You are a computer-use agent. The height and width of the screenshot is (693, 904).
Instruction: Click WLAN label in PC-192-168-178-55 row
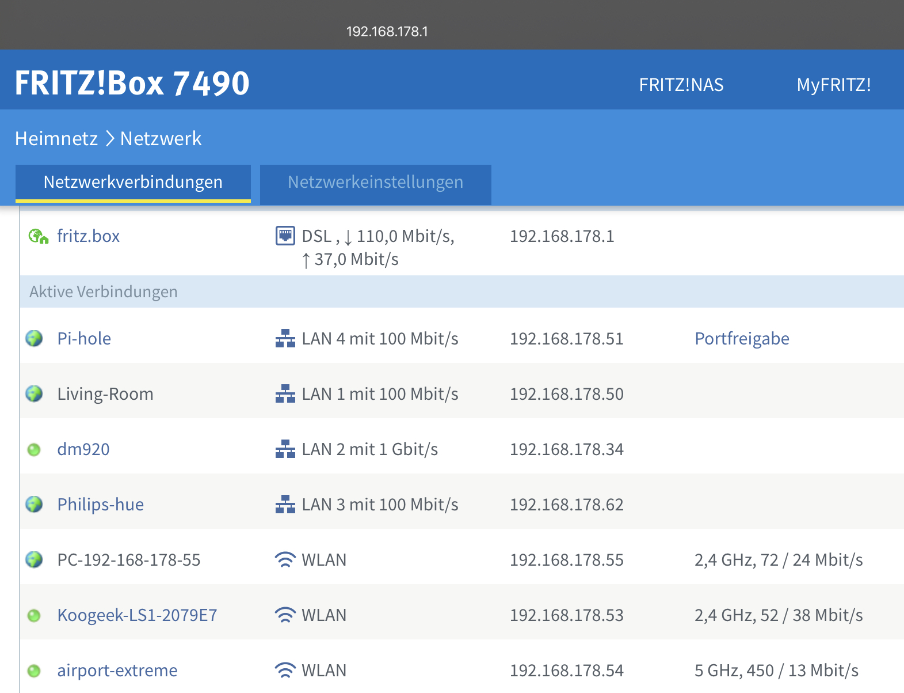pyautogui.click(x=324, y=560)
